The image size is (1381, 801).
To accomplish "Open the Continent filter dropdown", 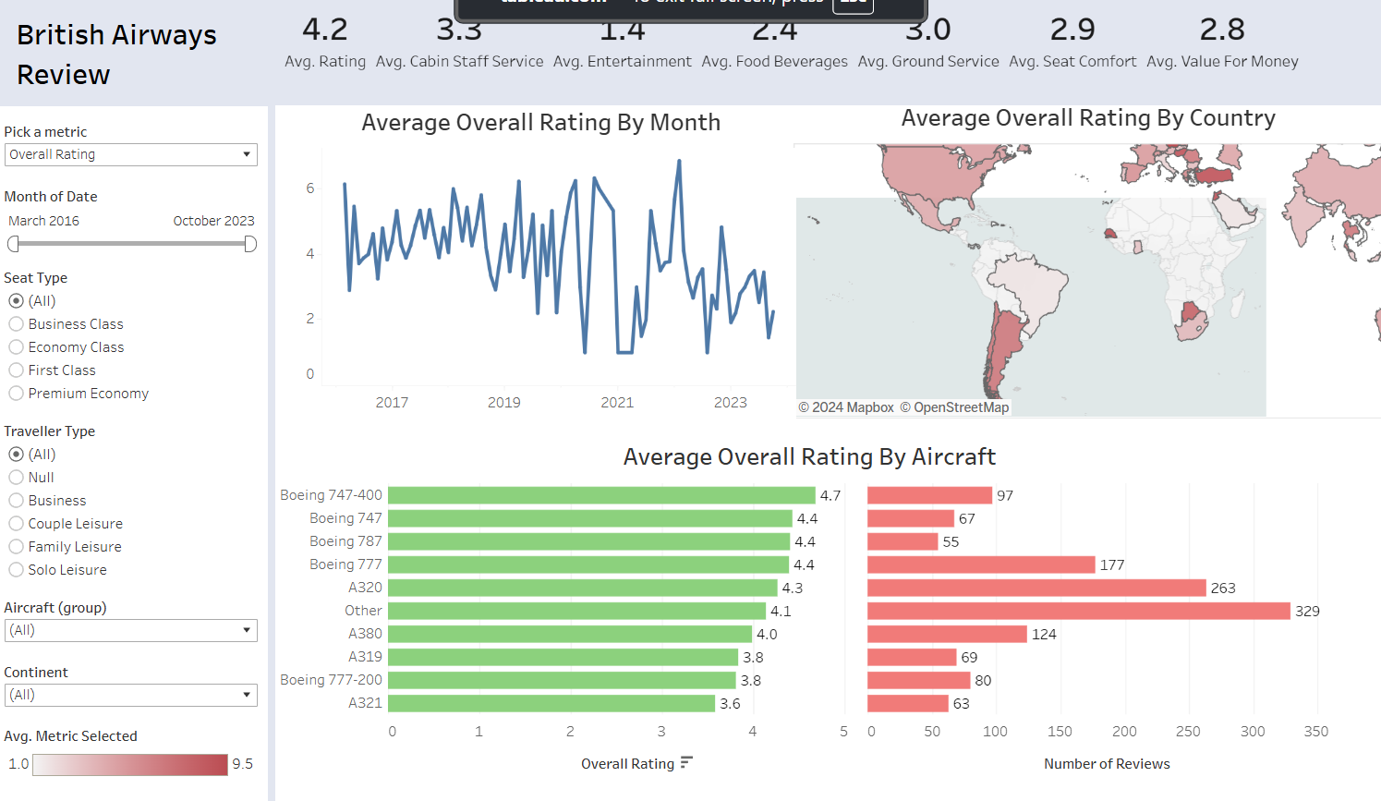I will tap(130, 696).
